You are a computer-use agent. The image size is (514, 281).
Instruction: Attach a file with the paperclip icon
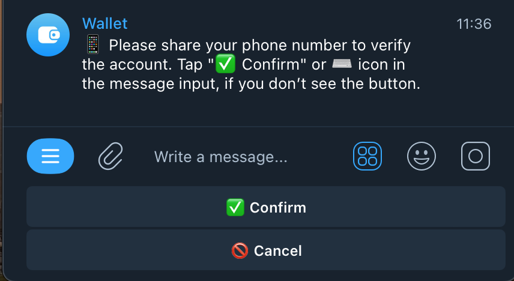click(110, 157)
